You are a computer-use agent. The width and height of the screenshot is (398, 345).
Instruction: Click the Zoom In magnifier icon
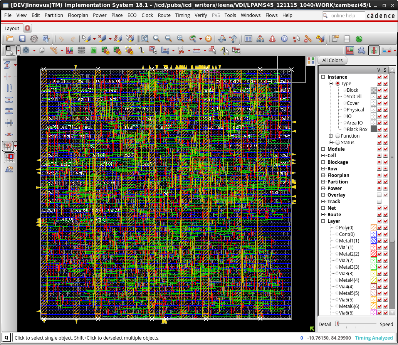[x=156, y=39]
